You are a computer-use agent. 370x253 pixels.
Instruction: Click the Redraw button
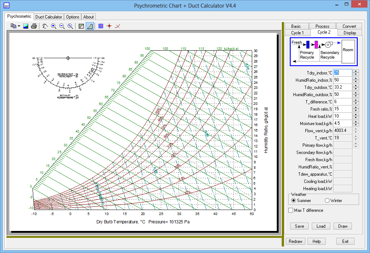296,241
